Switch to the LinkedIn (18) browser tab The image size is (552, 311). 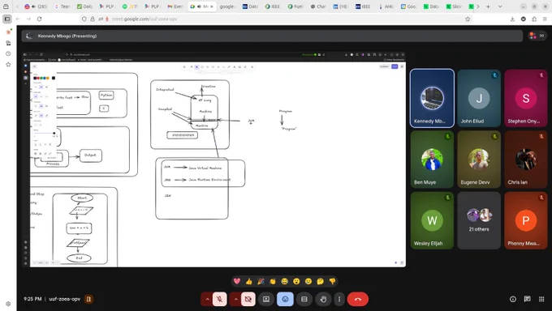pos(340,6)
